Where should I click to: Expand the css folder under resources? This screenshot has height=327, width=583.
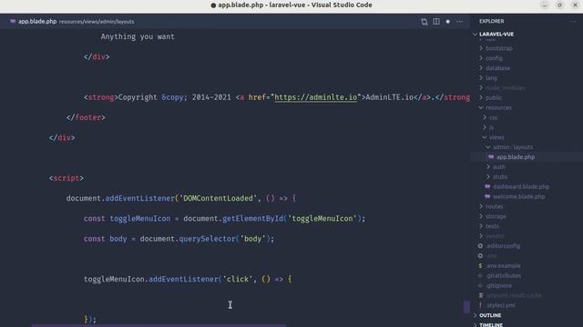[493, 117]
